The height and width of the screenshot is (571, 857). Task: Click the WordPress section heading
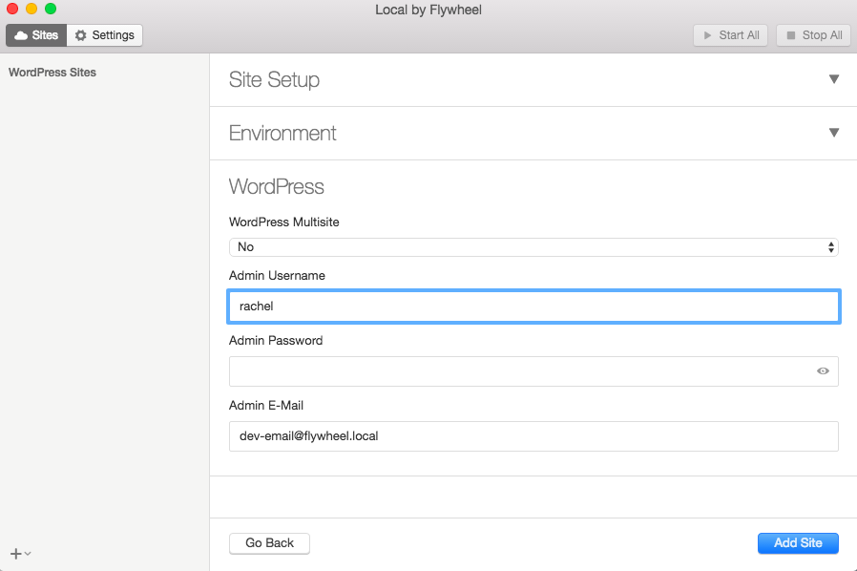click(x=277, y=186)
